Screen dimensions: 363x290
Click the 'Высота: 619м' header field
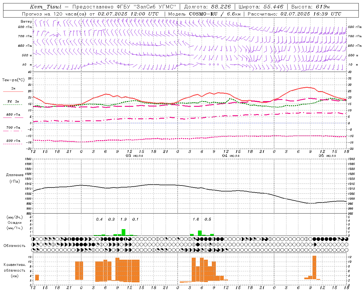[x=311, y=7]
